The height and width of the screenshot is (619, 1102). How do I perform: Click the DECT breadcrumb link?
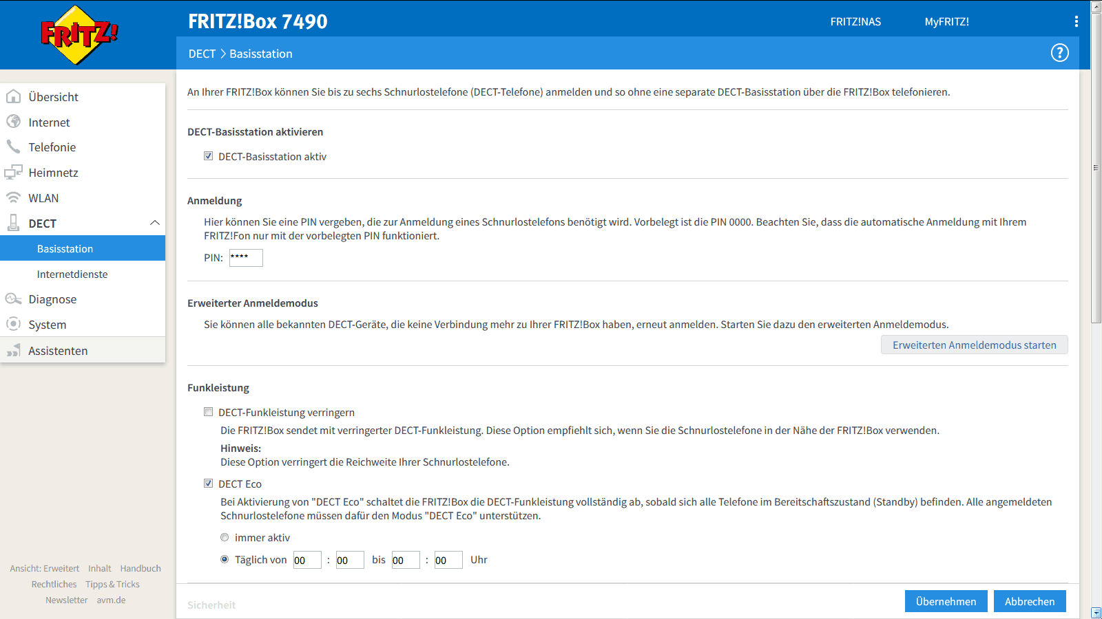202,54
